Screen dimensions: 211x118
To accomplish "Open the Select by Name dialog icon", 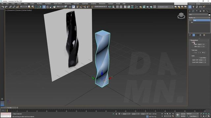I will pos(33,7).
